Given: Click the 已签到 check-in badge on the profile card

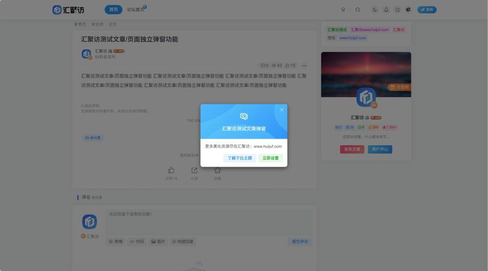Looking at the screenshot, I should 399,87.
